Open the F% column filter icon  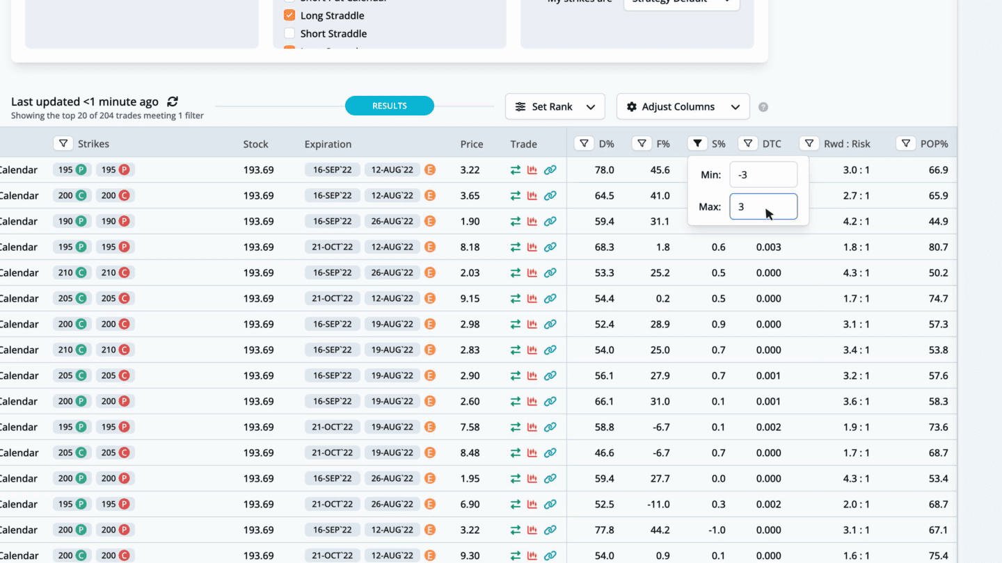click(642, 143)
